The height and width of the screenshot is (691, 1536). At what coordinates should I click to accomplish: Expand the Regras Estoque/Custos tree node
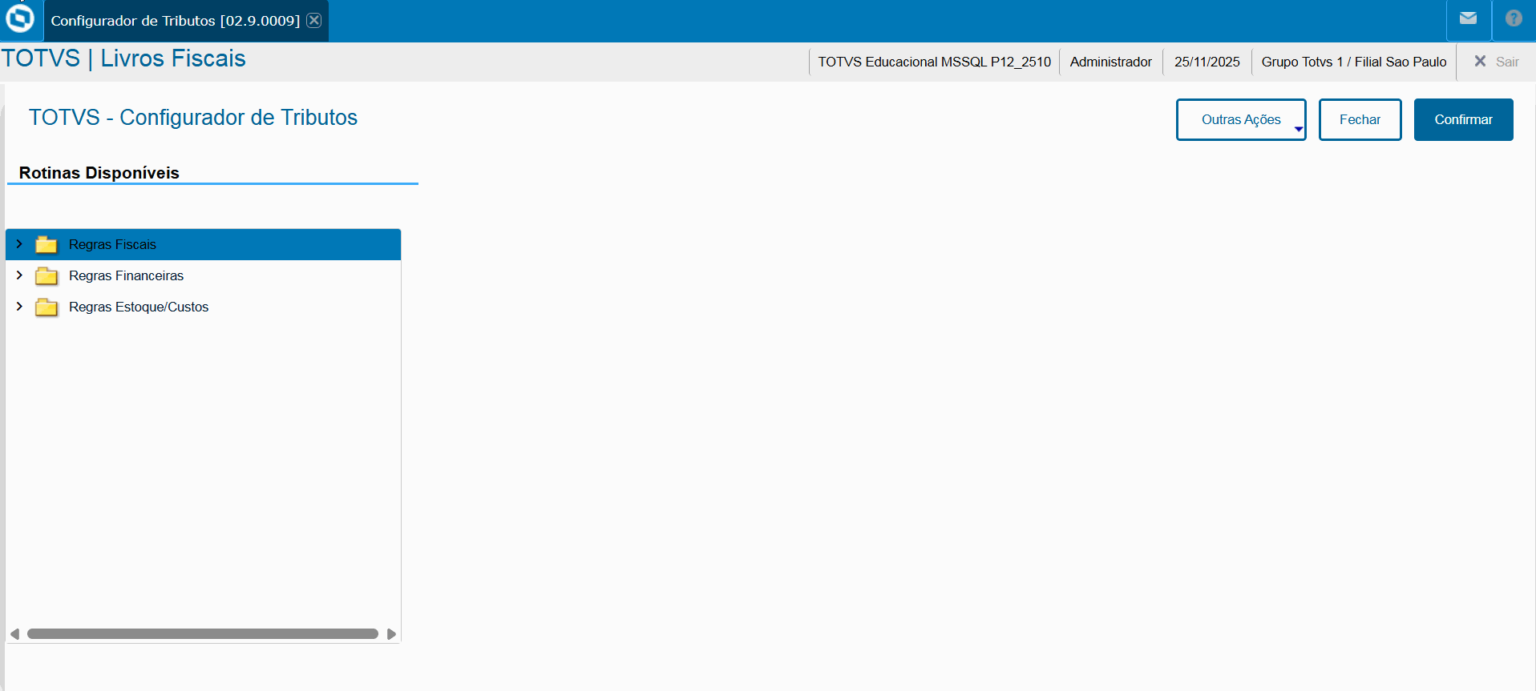[19, 306]
